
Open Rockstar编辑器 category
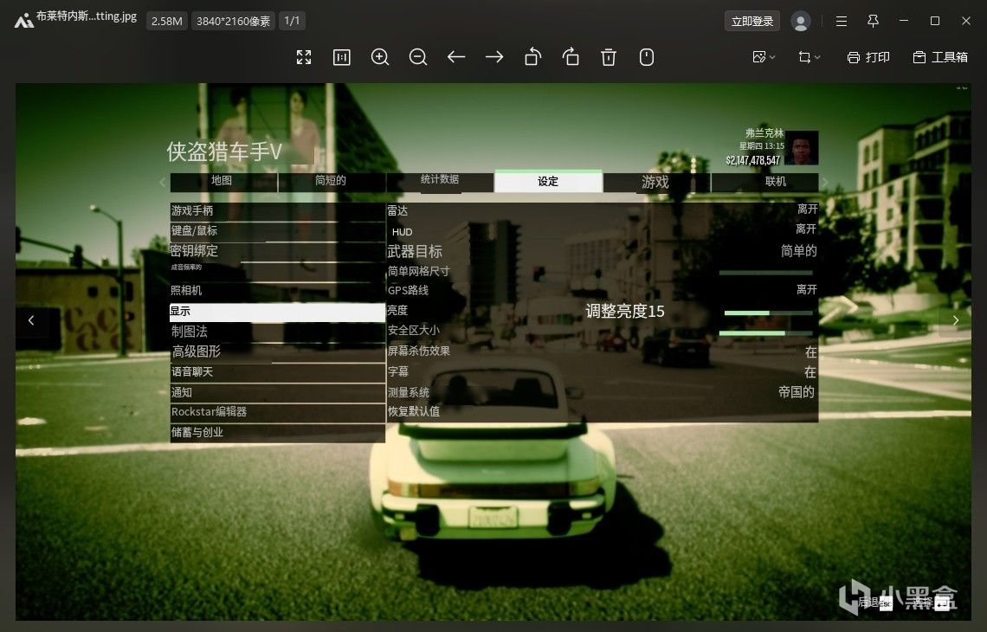(x=278, y=412)
